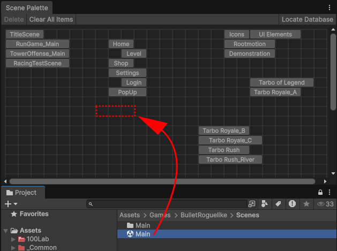
Task: Click Search by Import Log Type icon
Action: [292, 203]
